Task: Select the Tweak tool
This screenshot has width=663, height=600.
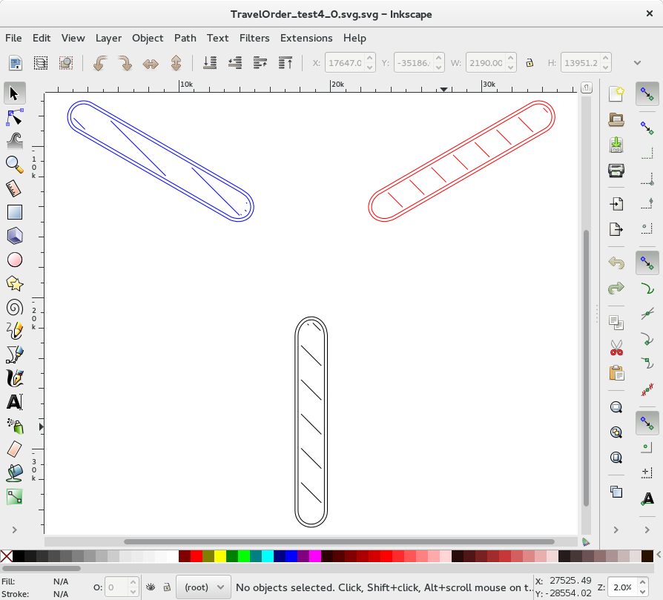Action: coord(14,141)
